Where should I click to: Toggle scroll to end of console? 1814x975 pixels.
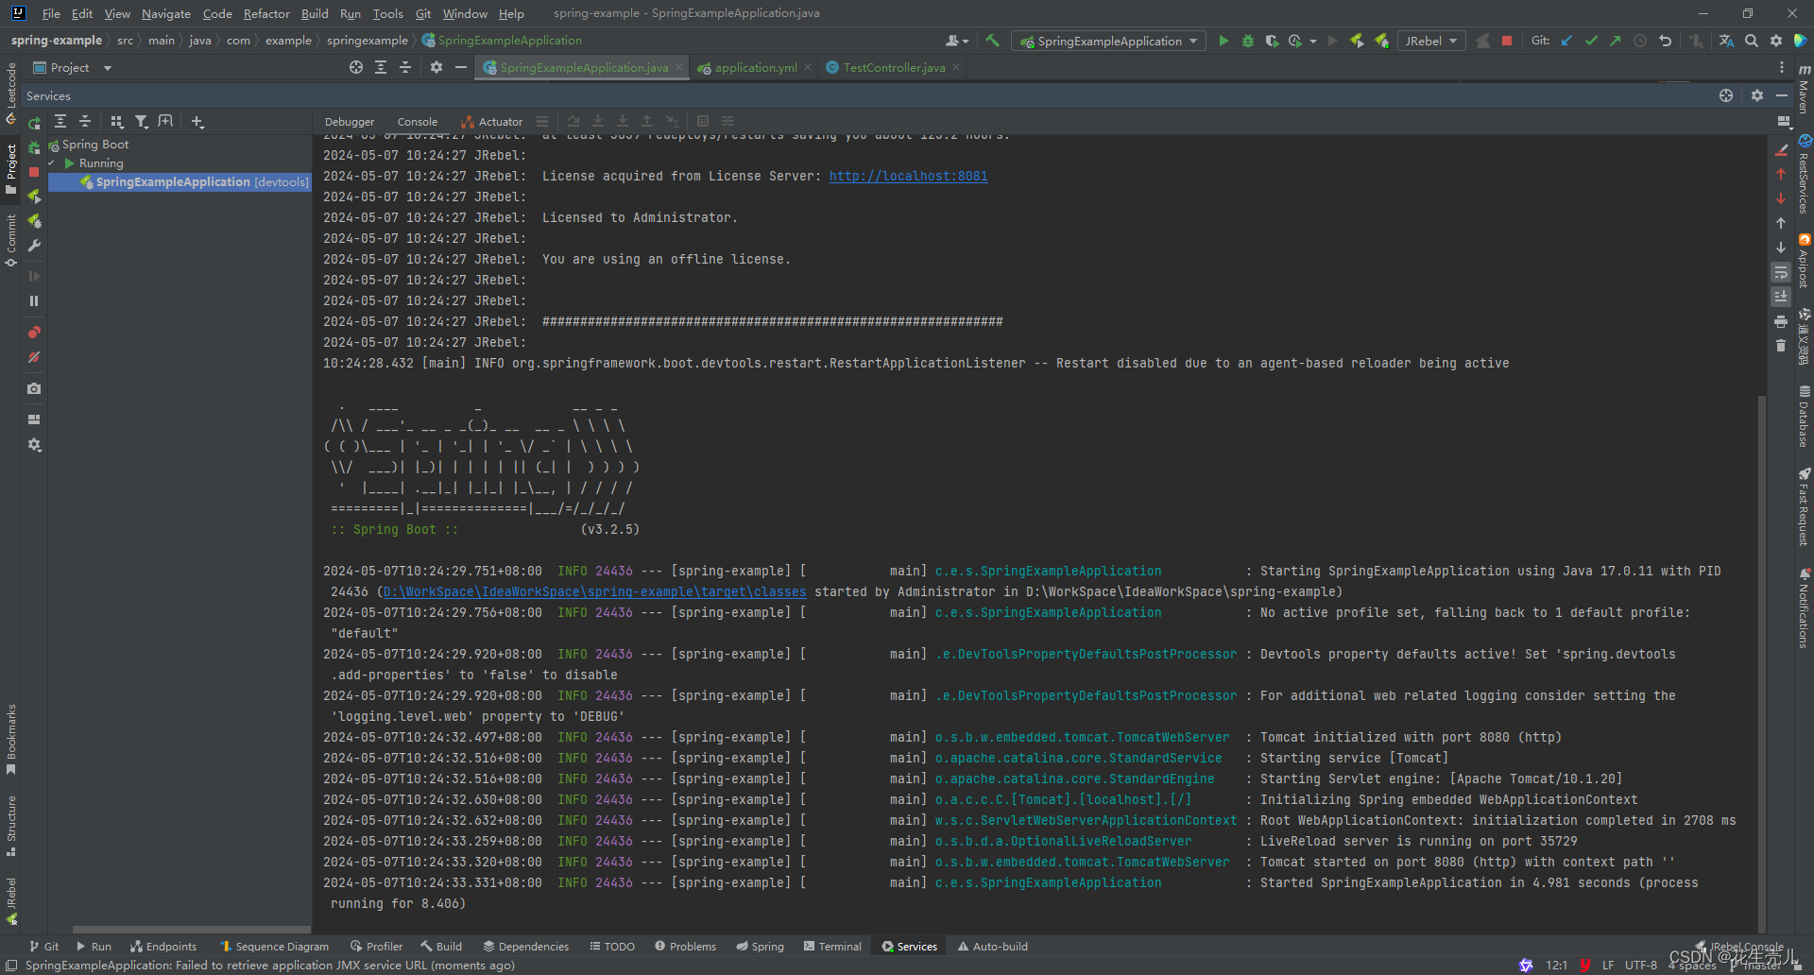pos(1781,296)
